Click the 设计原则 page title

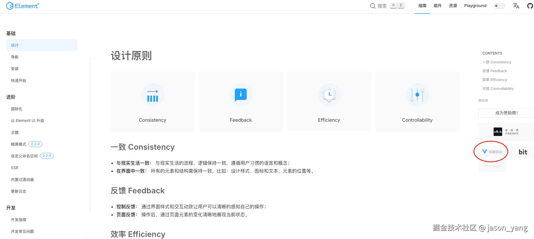click(x=131, y=56)
